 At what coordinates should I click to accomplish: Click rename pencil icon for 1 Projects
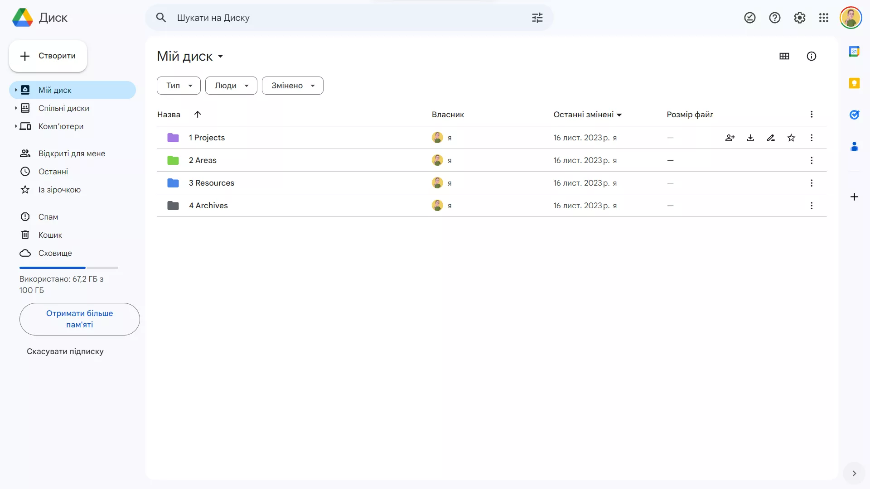tap(771, 138)
